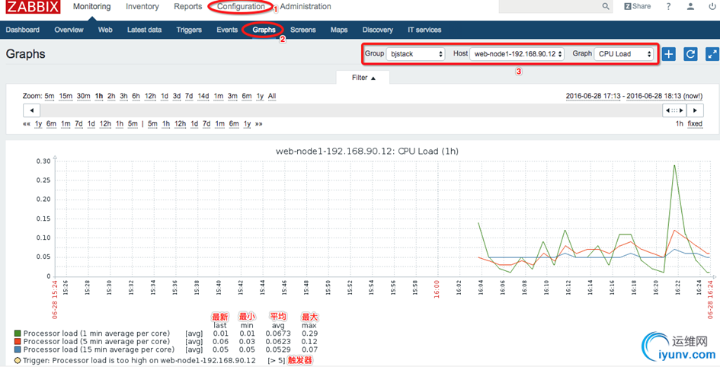Set zoom to 2h
Viewport: 720px width, 367px height.
[111, 97]
